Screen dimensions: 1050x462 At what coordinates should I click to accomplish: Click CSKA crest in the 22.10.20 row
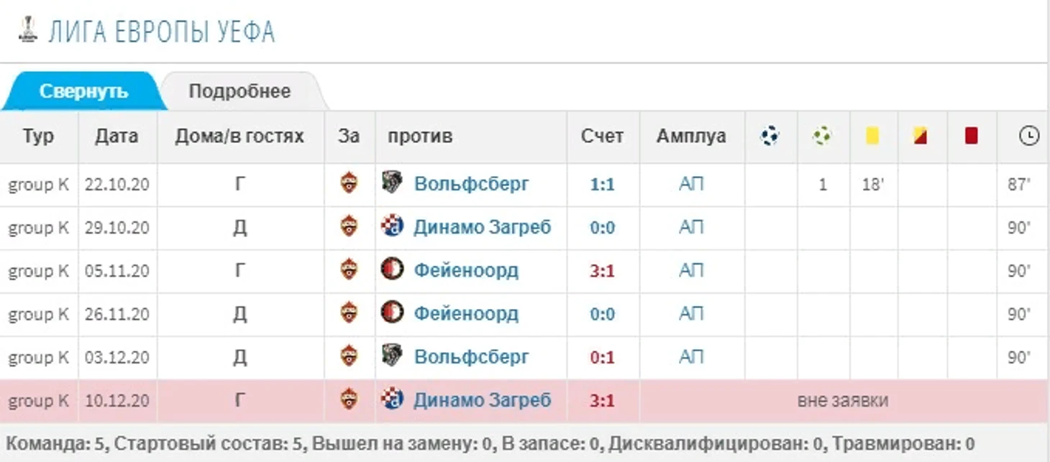pos(349,184)
